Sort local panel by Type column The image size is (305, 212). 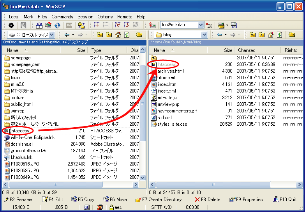click(108, 50)
